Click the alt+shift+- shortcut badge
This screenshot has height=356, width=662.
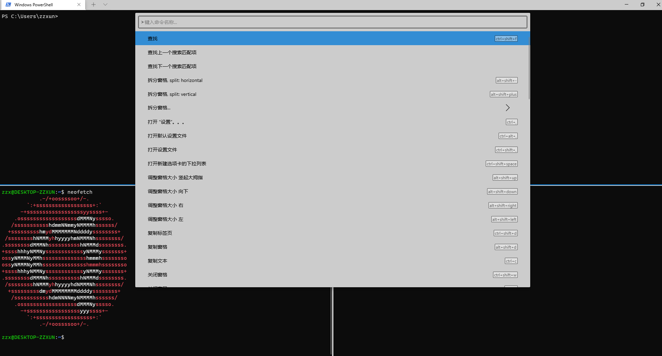click(507, 80)
